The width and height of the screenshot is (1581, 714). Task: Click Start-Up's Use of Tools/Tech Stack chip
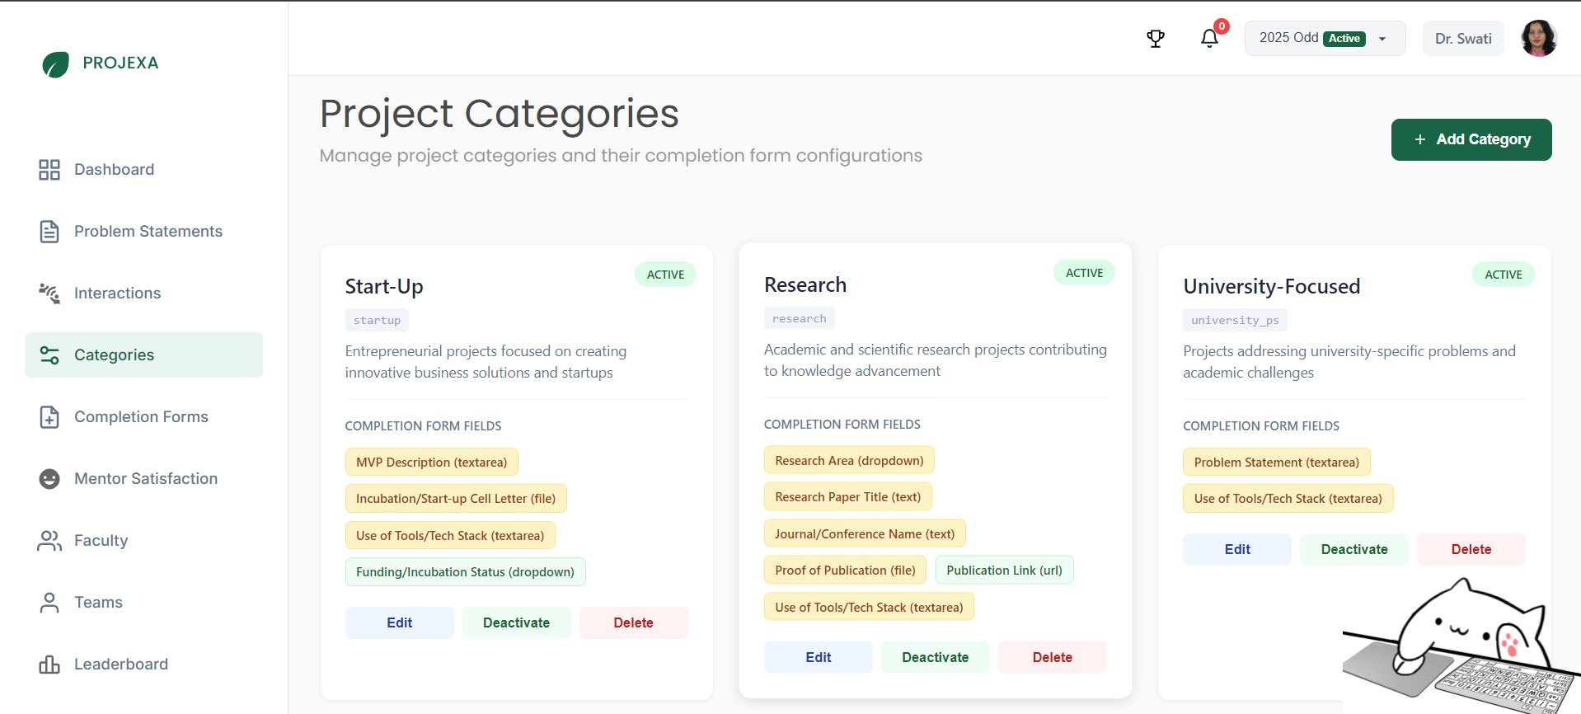[x=450, y=536]
